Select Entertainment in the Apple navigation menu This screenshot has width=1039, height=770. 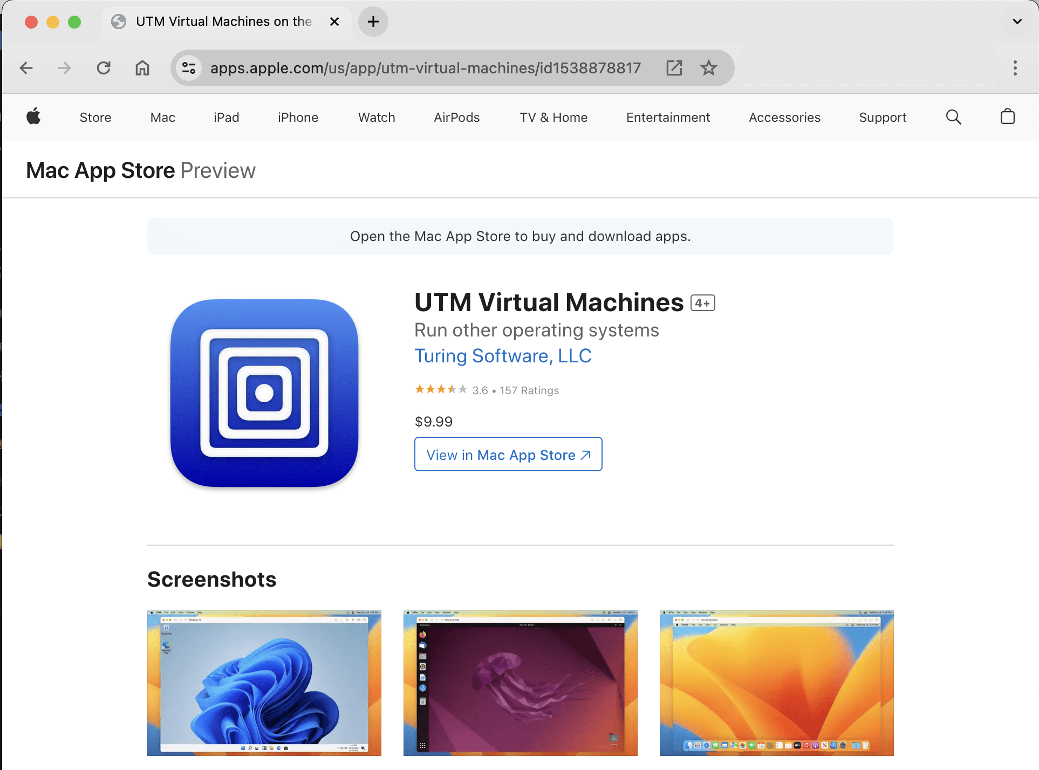click(x=668, y=117)
